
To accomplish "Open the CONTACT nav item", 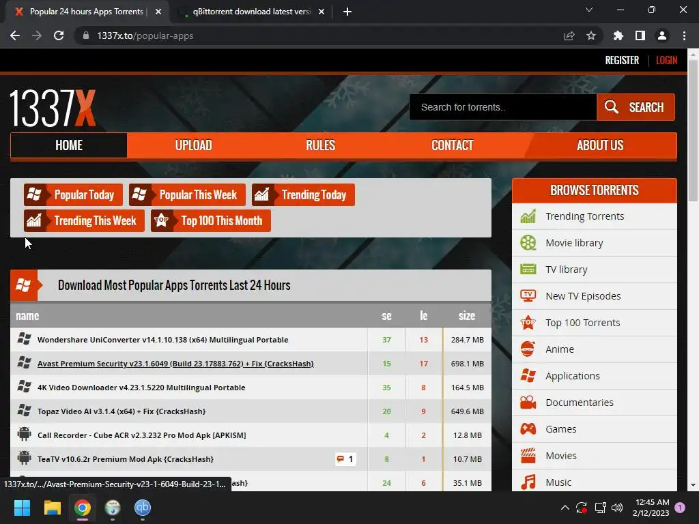I will (452, 145).
